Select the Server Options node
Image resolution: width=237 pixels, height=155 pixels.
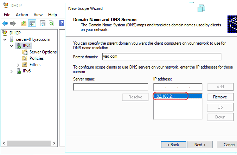coord(43,52)
